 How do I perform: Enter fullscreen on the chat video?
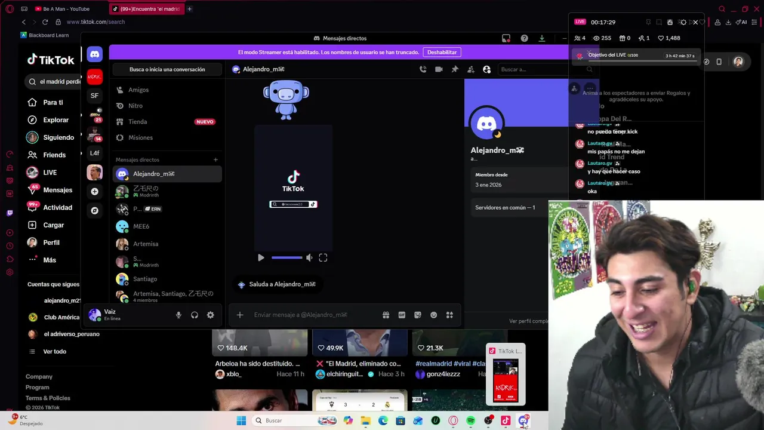point(323,257)
